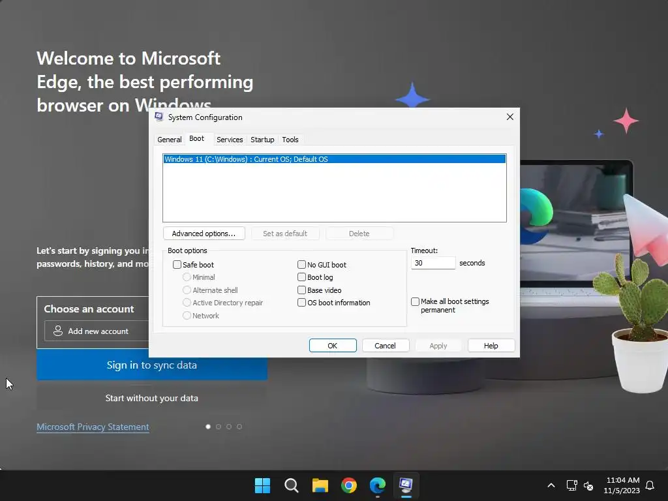Close the System Configuration dialog
This screenshot has height=501, width=668.
click(510, 117)
